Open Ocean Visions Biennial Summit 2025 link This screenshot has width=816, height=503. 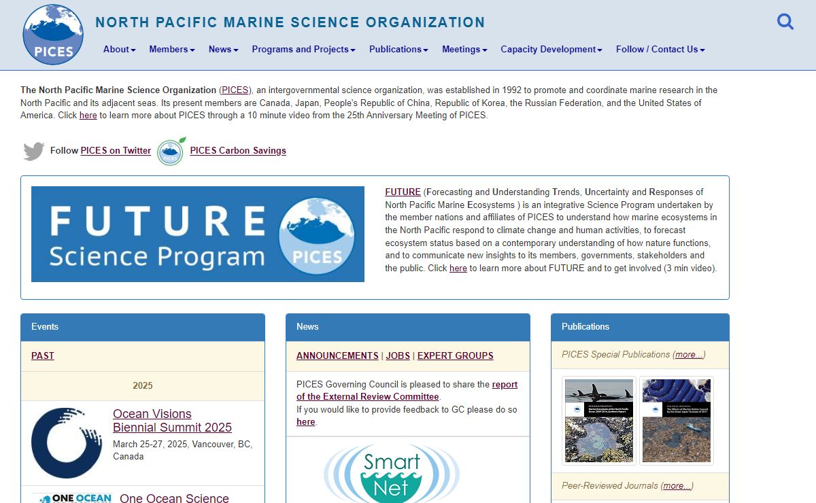[172, 421]
